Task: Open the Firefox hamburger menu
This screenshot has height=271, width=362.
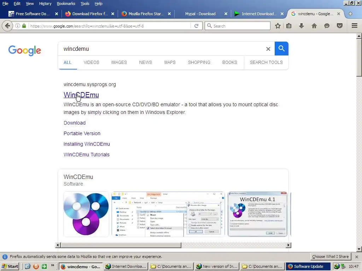Action: coord(354,26)
